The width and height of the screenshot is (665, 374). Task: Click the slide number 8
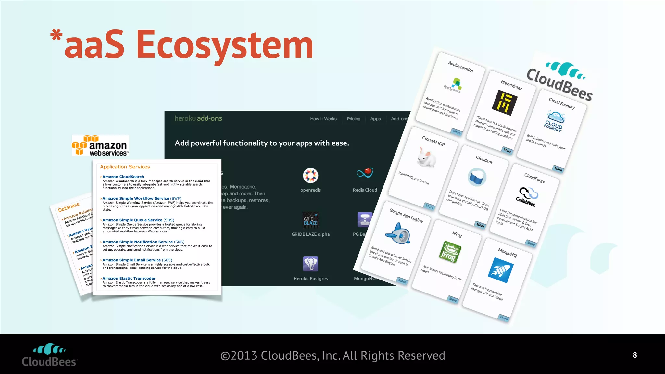tap(634, 355)
